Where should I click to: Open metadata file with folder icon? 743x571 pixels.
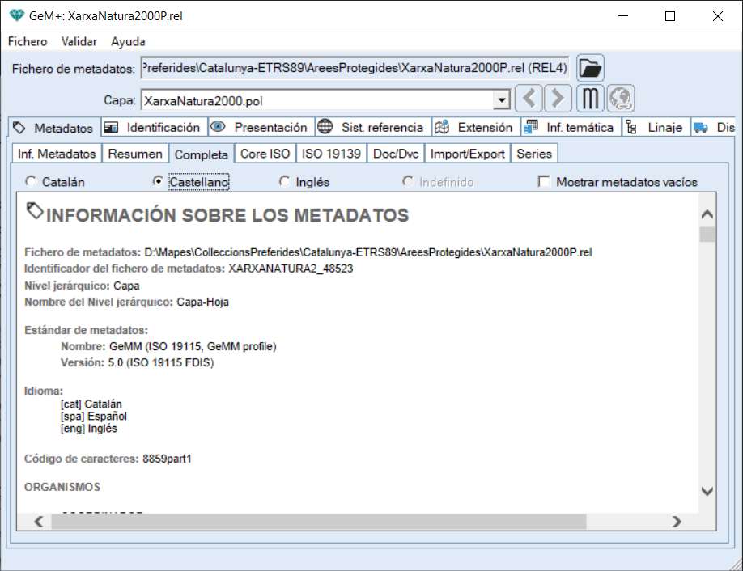[x=590, y=68]
